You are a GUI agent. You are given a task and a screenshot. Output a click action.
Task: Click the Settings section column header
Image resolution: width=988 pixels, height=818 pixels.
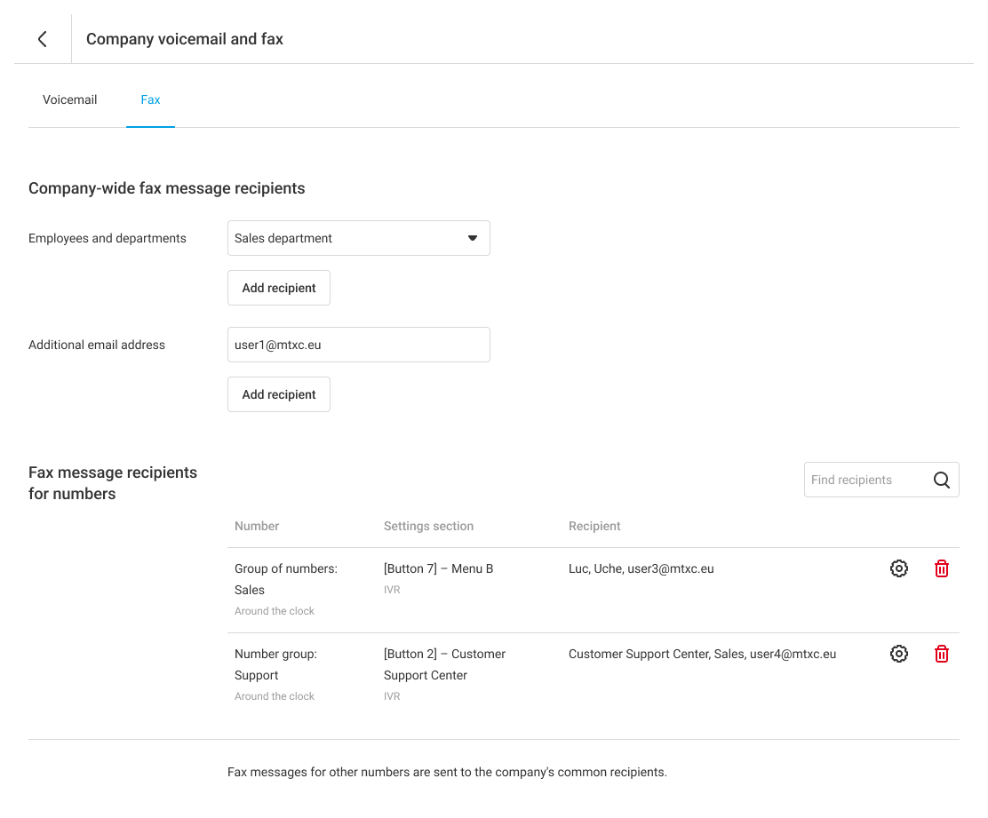coord(428,526)
